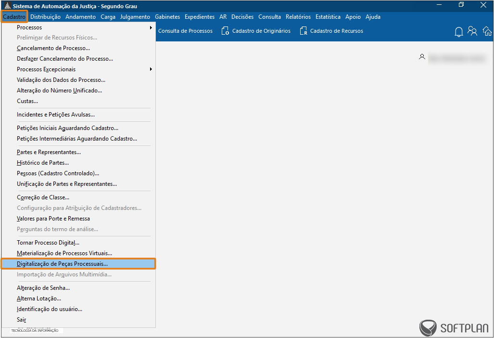The image size is (494, 338).
Task: Open the Carga menu
Action: [108, 17]
